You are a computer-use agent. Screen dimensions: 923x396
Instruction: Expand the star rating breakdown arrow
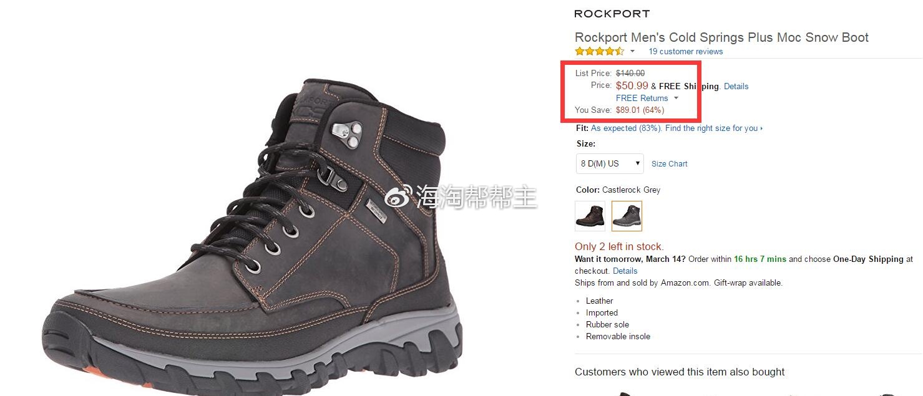click(632, 51)
